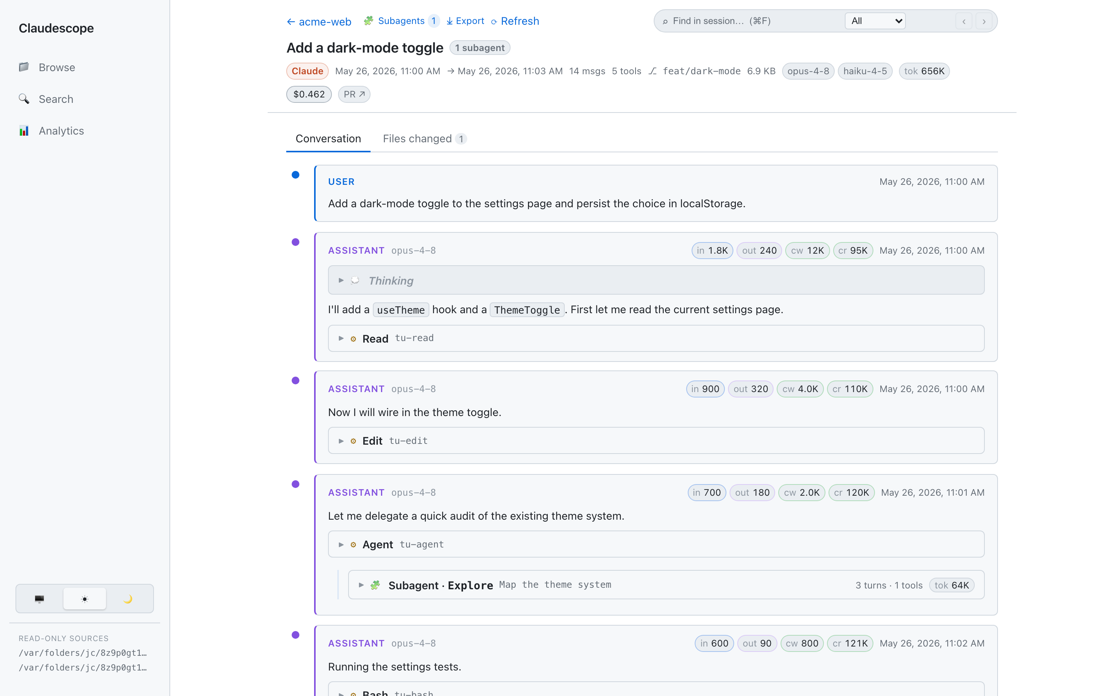Click timeline dot for delegate audit message
Viewport: 1114px width, 696px height.
pyautogui.click(x=296, y=484)
